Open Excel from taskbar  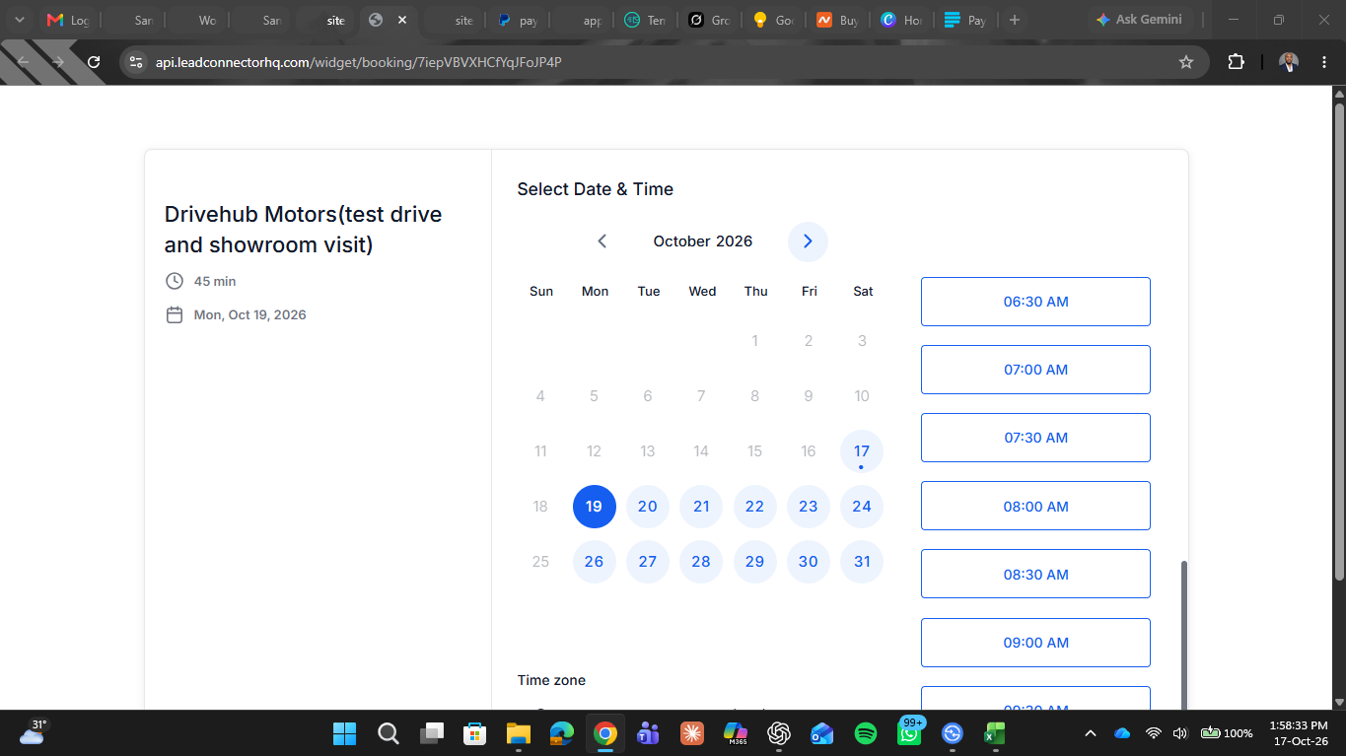[995, 733]
